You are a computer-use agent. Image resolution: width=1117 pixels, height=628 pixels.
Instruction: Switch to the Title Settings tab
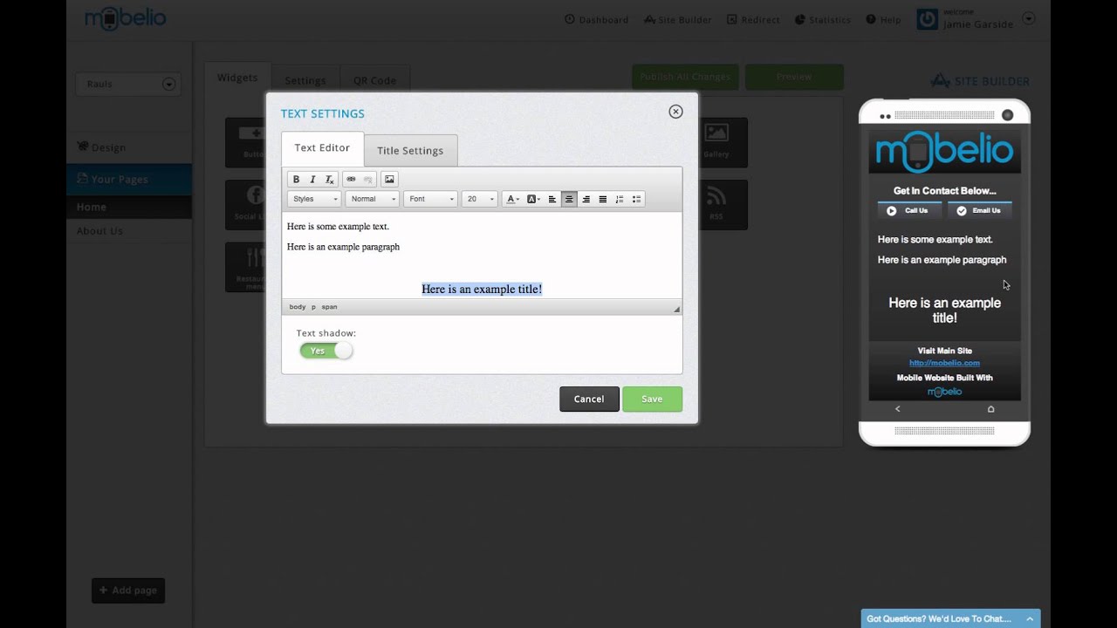pos(410,150)
